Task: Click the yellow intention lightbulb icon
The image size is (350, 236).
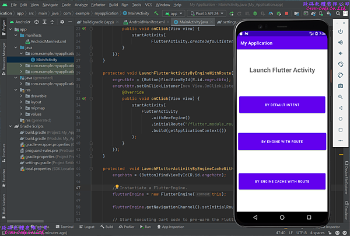Action: 117,187
